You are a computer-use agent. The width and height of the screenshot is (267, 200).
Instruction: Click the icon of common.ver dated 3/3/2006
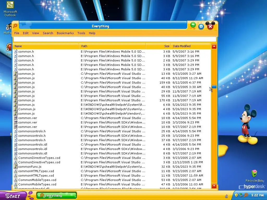[16, 122]
